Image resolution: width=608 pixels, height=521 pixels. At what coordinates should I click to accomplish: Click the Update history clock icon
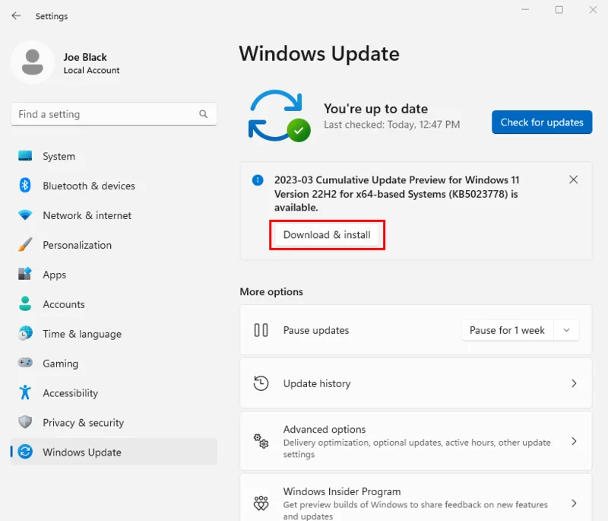coord(261,383)
